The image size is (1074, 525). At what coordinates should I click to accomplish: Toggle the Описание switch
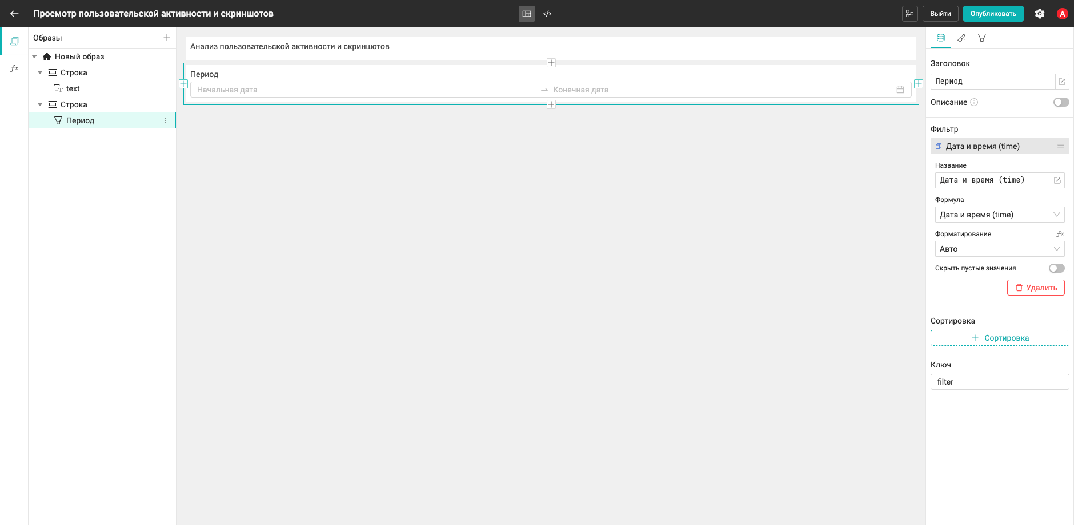1061,102
